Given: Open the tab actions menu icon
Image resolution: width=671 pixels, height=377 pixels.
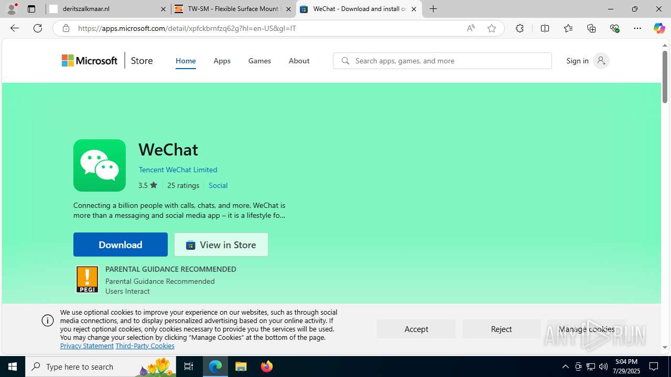Looking at the screenshot, I should [31, 9].
